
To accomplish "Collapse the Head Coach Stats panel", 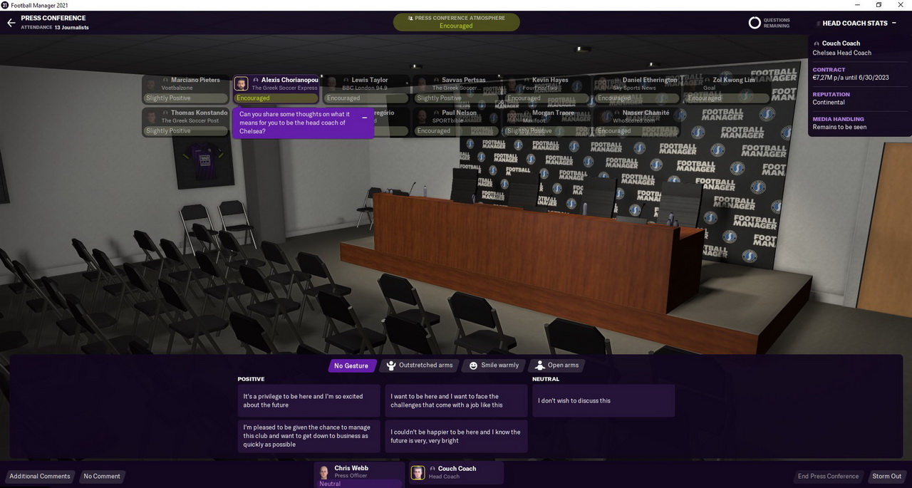I will (x=894, y=23).
